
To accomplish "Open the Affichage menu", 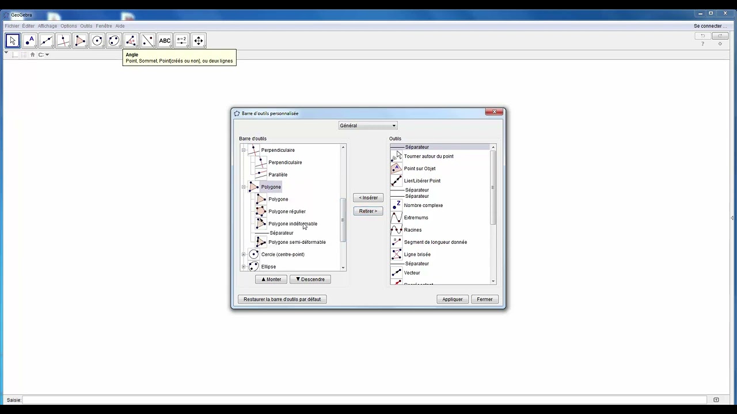I will (x=48, y=26).
